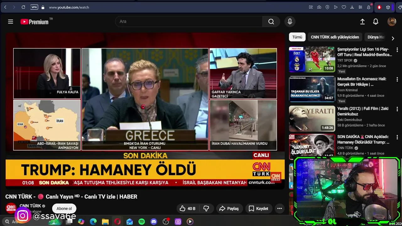Launch Copilot from the taskbar
Viewport: 402px width, 226px height.
click(x=81, y=222)
